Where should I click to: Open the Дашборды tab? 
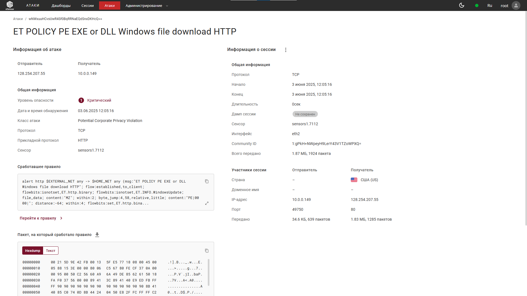[61, 5]
